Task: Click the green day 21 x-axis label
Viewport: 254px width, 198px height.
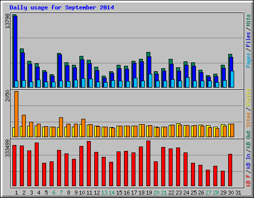Action: [164, 193]
